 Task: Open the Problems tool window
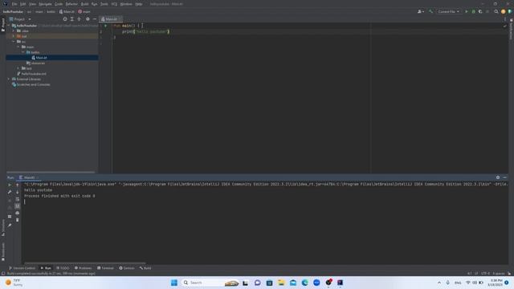[x=83, y=268]
